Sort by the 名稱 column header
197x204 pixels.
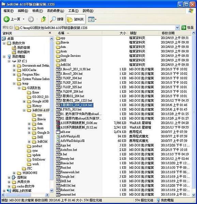tap(78, 33)
